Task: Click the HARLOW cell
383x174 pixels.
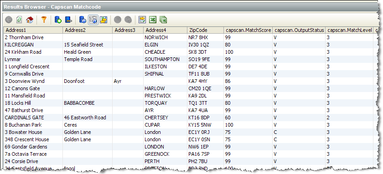Action: coord(165,88)
